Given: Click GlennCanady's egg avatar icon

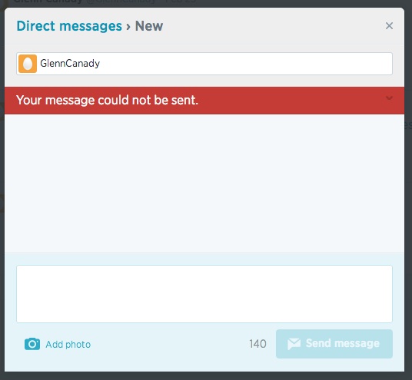Looking at the screenshot, I should point(28,64).
